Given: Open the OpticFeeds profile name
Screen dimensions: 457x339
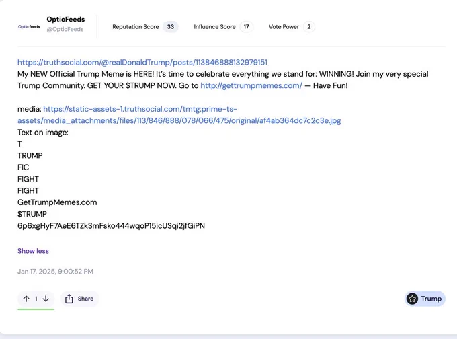Looking at the screenshot, I should click(x=66, y=20).
